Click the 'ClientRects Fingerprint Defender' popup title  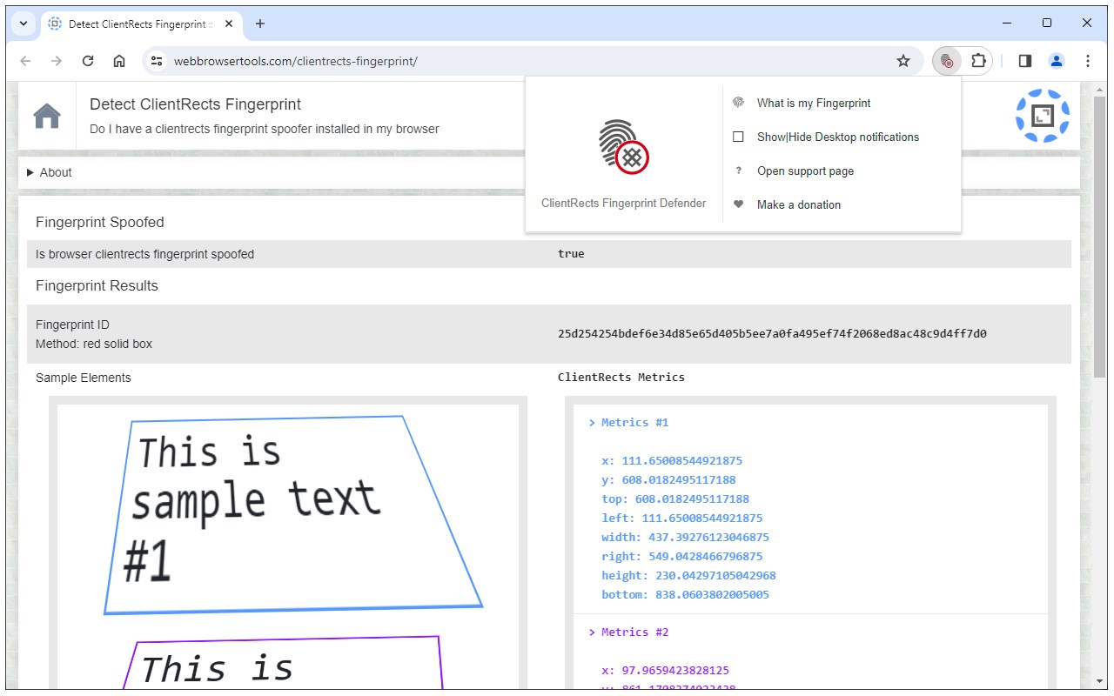[x=624, y=204]
